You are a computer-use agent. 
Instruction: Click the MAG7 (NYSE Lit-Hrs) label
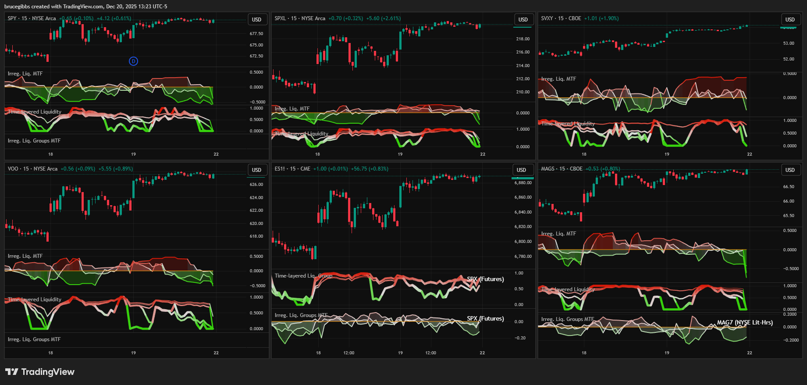(x=745, y=322)
